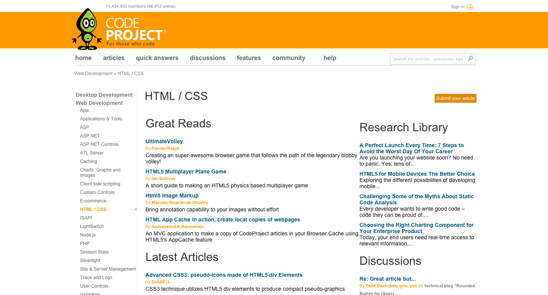The height and width of the screenshot is (295, 548).
Task: Click the Sign in arrow icon
Action: click(x=470, y=7)
